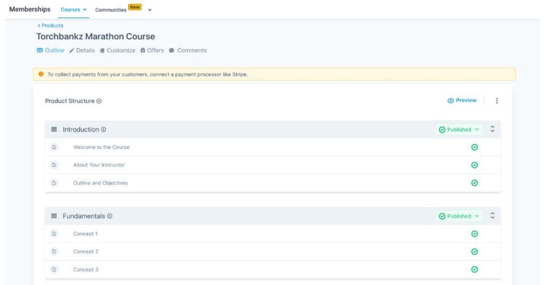Click the Introduction module title

[x=81, y=130]
